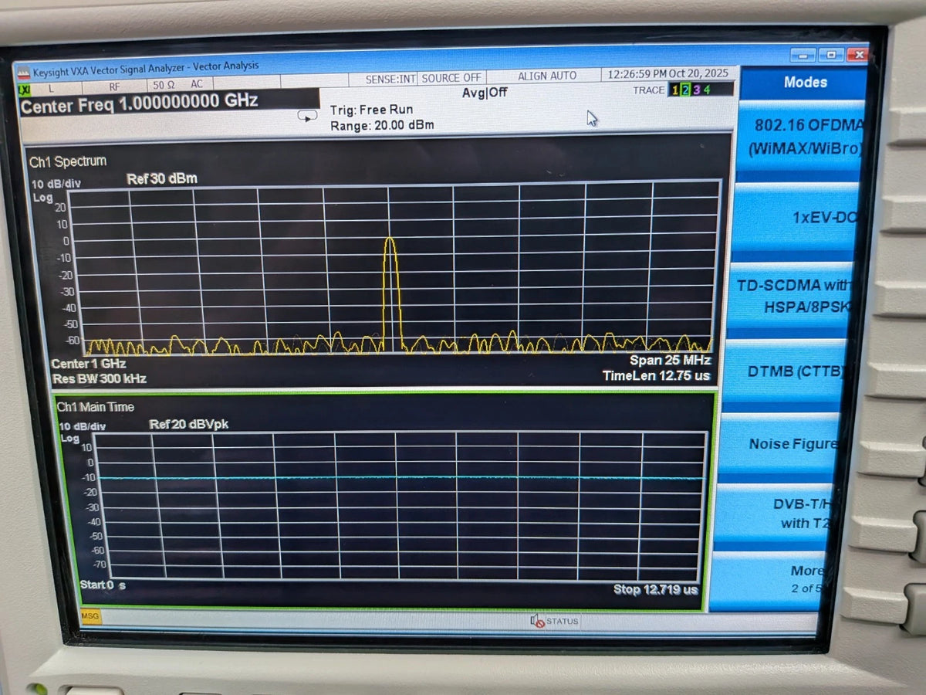Click the Res BW 300 kHz annotation

tap(99, 378)
